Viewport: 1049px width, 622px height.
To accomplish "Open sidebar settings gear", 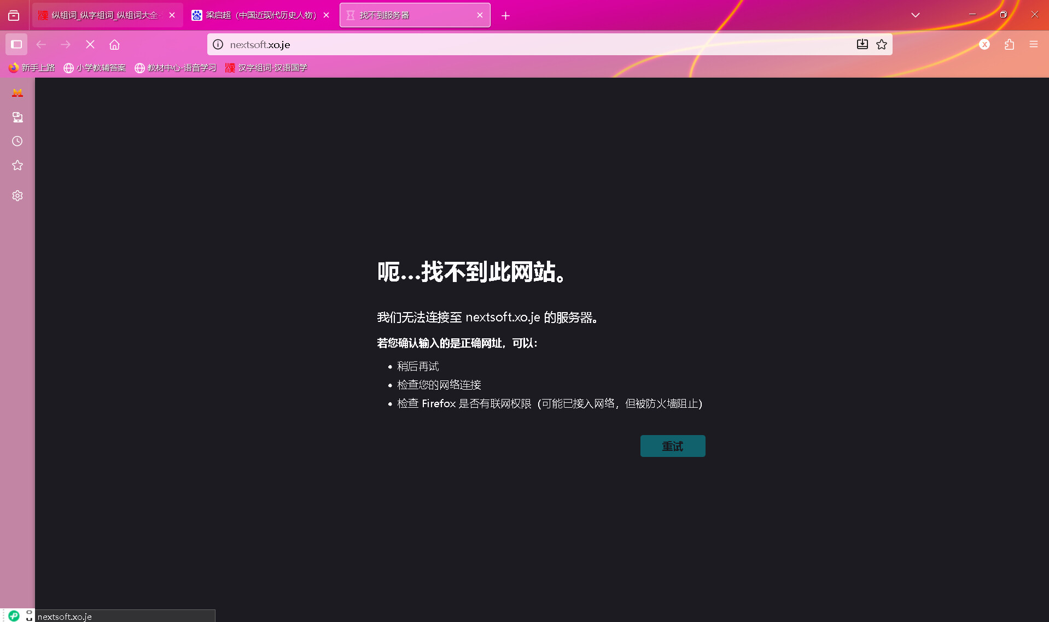I will point(18,196).
